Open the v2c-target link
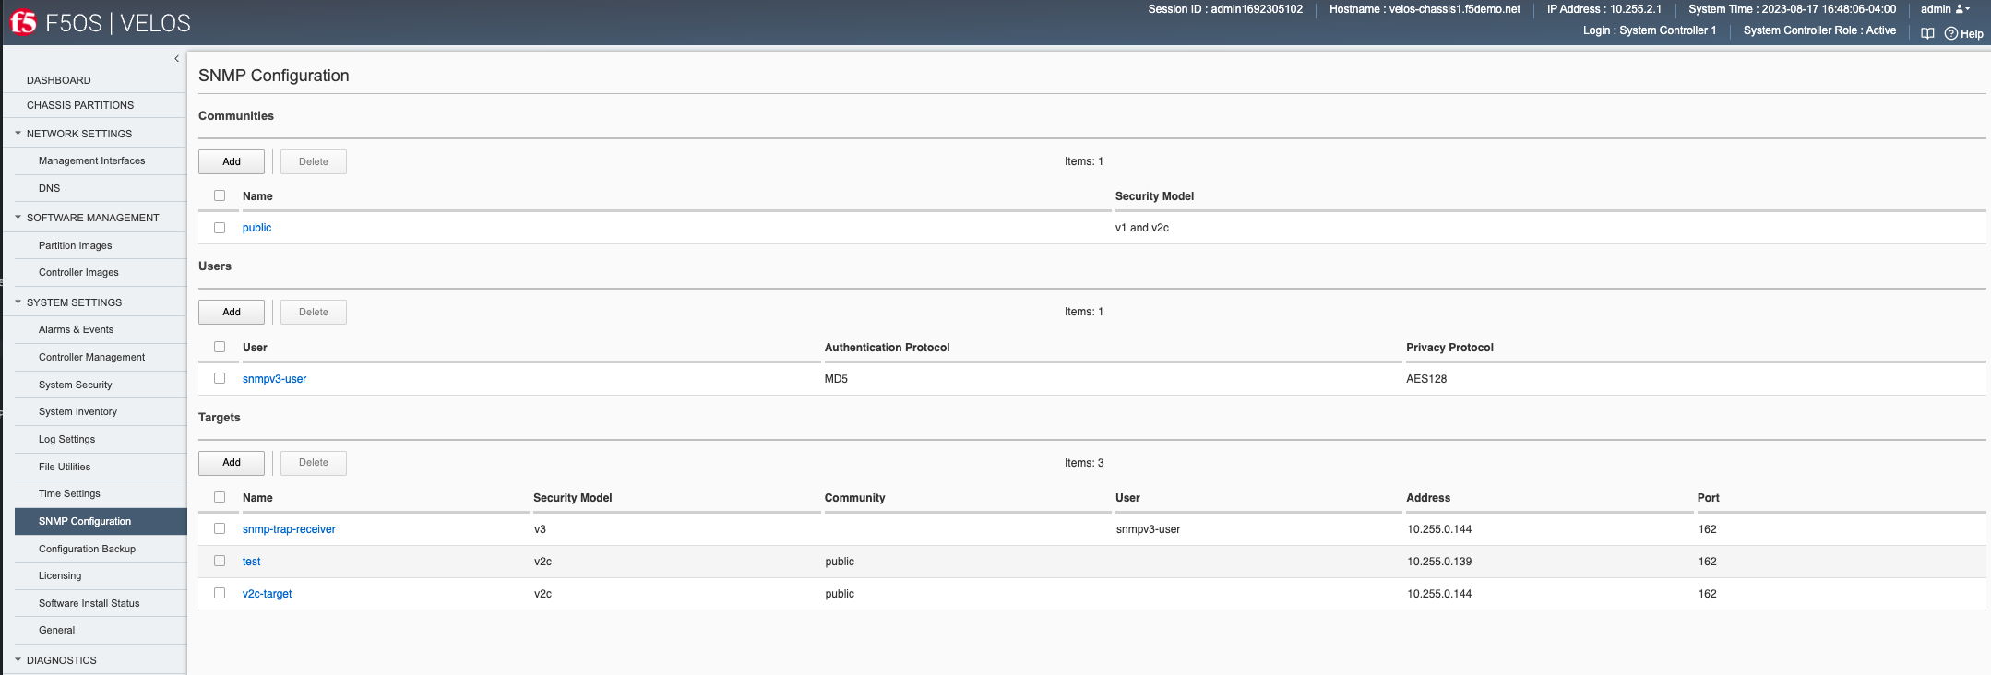Screen dimensions: 1991x675 coord(268,594)
